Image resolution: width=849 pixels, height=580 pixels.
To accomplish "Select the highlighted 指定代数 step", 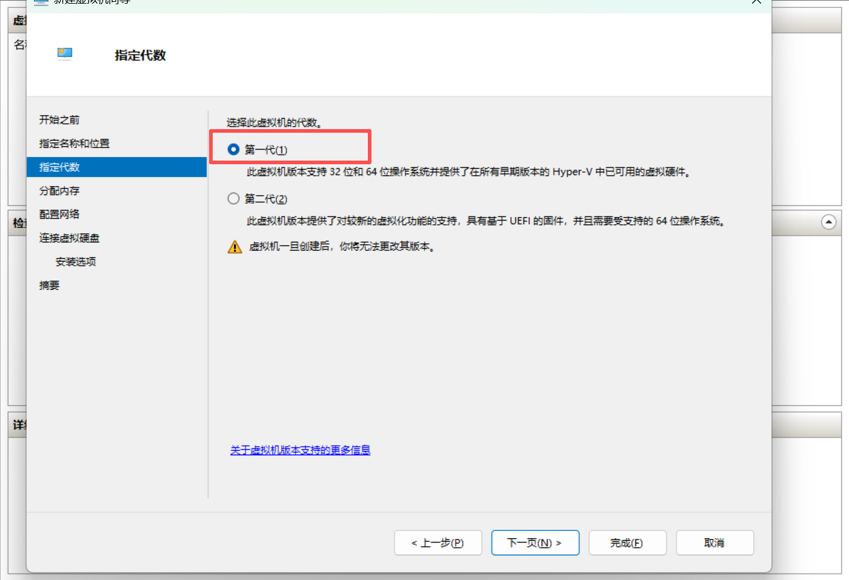I will coord(59,167).
